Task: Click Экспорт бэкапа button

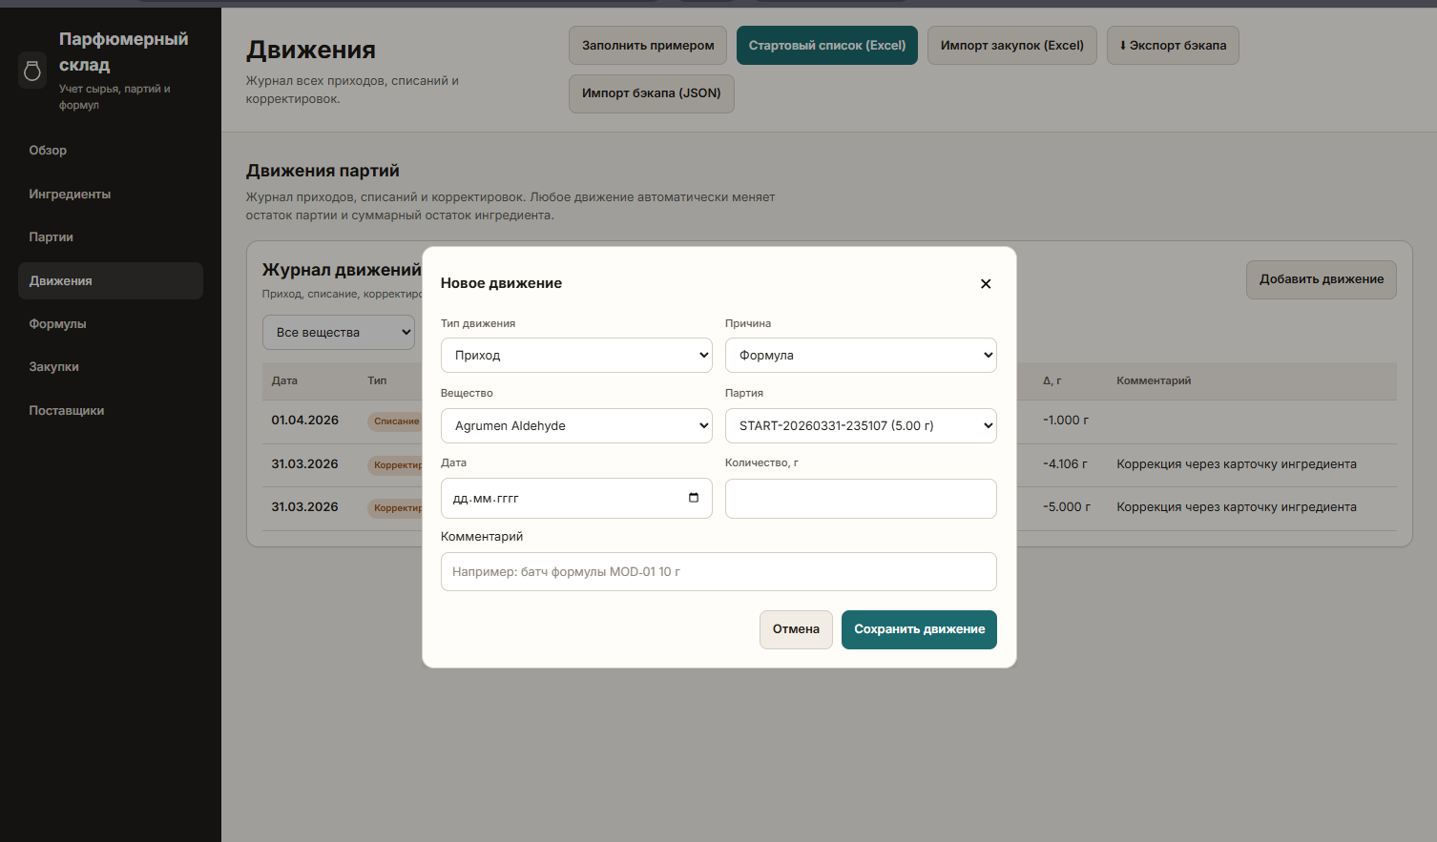Action: [1173, 46]
